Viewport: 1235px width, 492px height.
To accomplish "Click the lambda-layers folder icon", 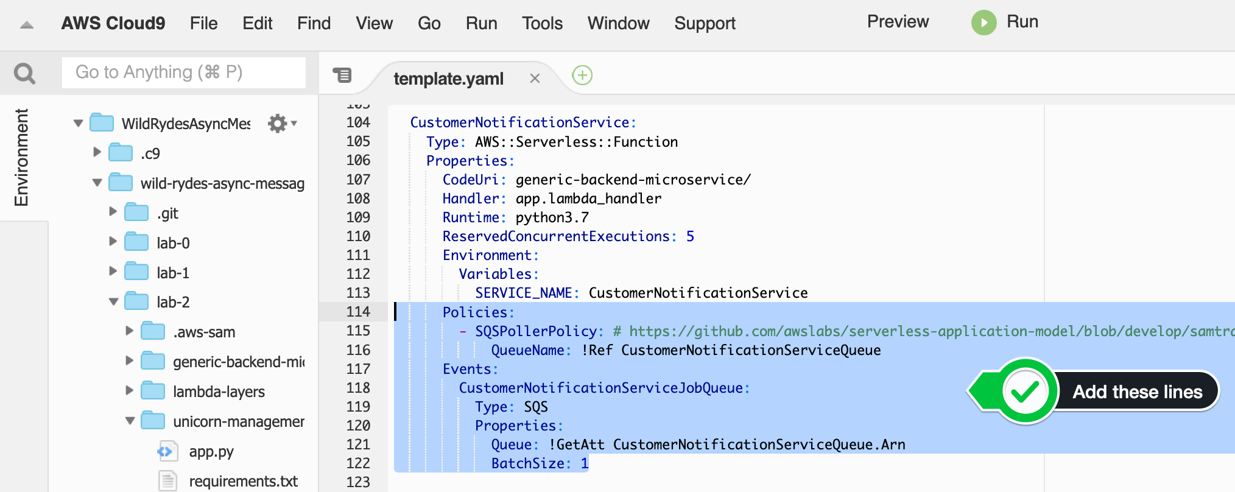I will pyautogui.click(x=153, y=391).
